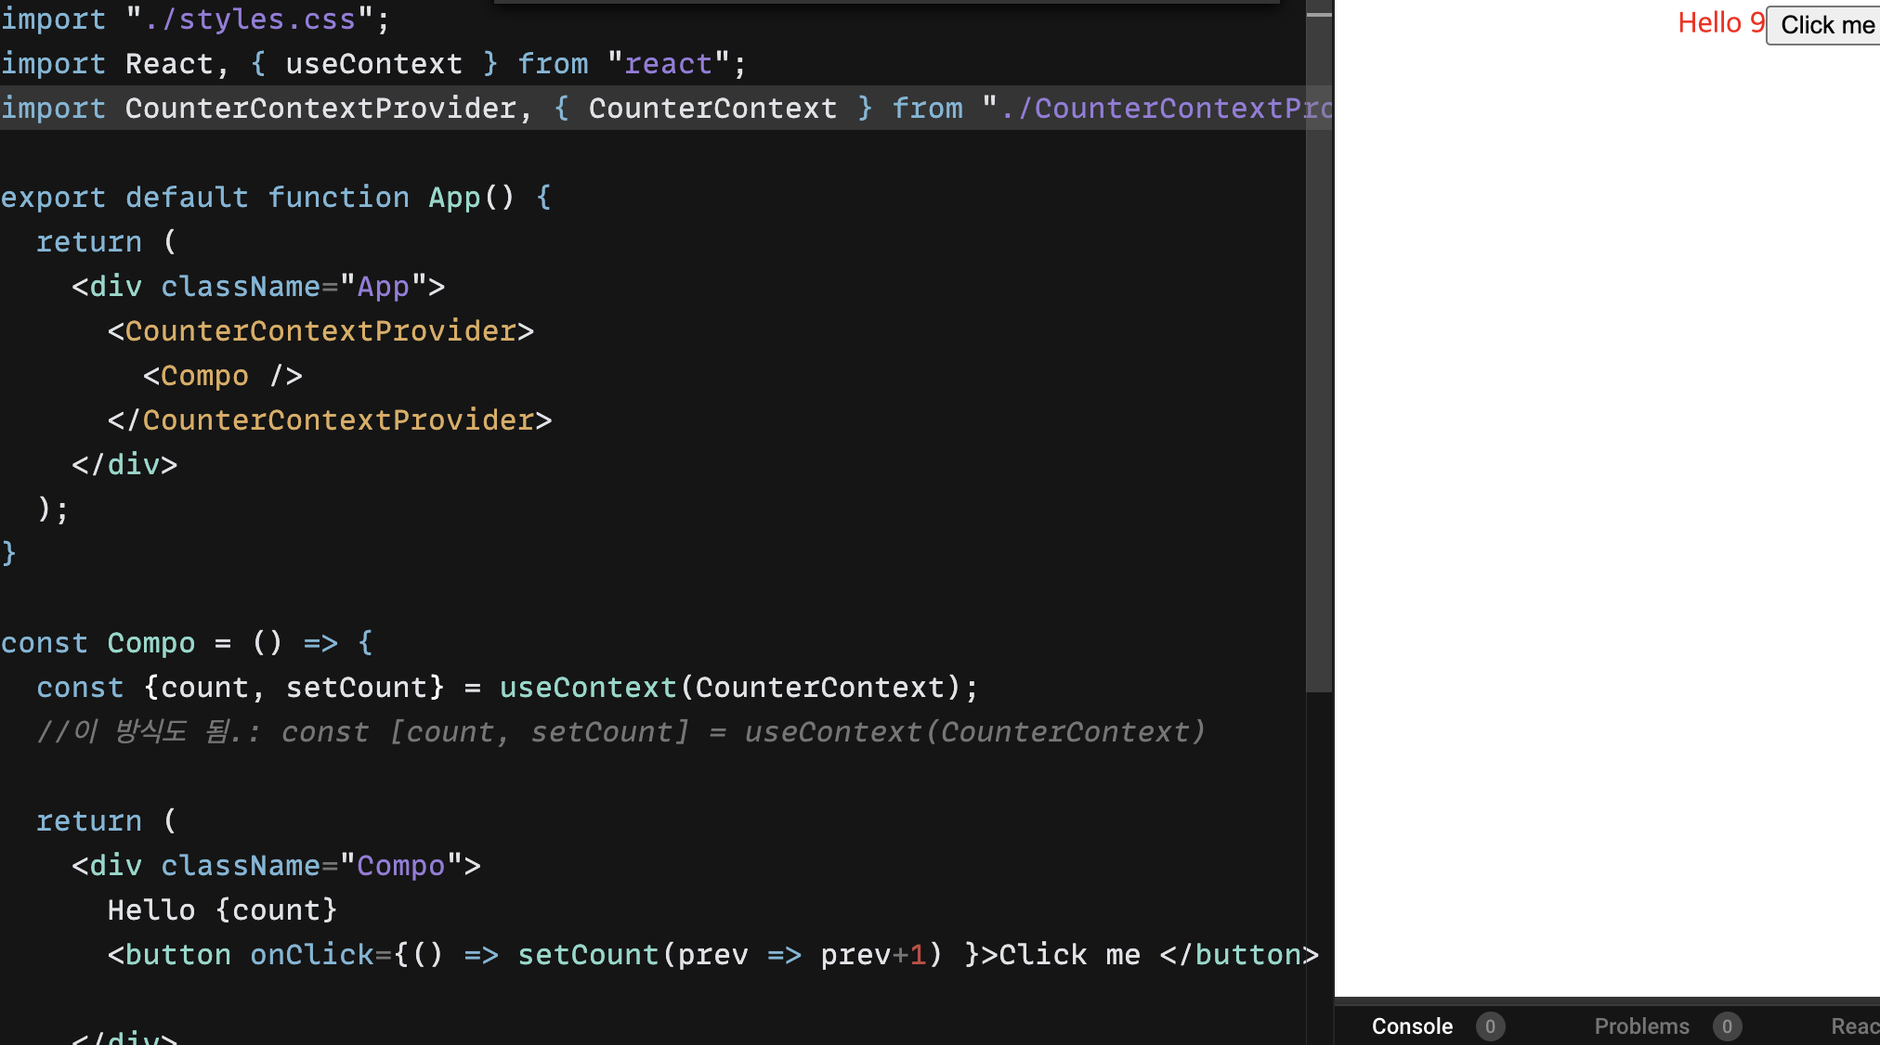Place cursor on the styles.css import string
The height and width of the screenshot is (1045, 1880).
tap(249, 19)
